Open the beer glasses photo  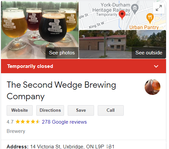[40, 30]
